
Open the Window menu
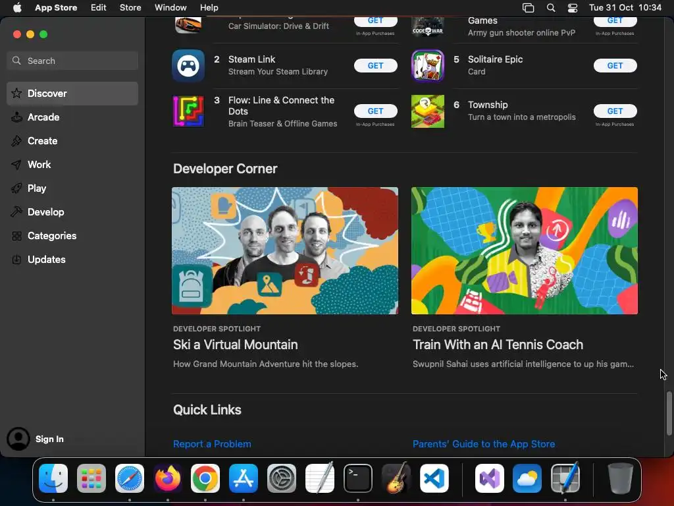pyautogui.click(x=170, y=8)
